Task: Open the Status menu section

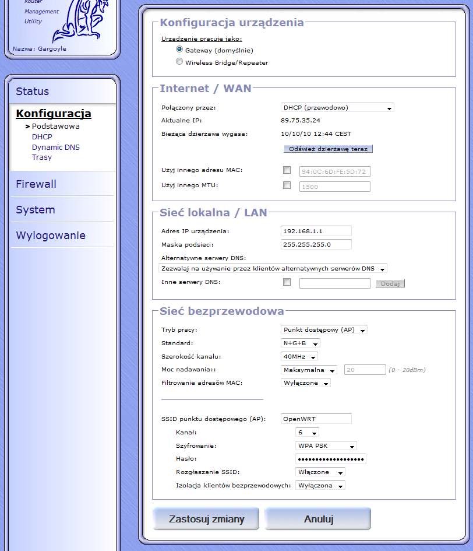Action: coord(32,92)
